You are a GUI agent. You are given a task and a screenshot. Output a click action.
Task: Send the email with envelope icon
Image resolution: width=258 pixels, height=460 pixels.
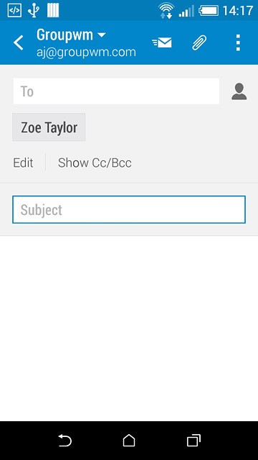pyautogui.click(x=162, y=43)
